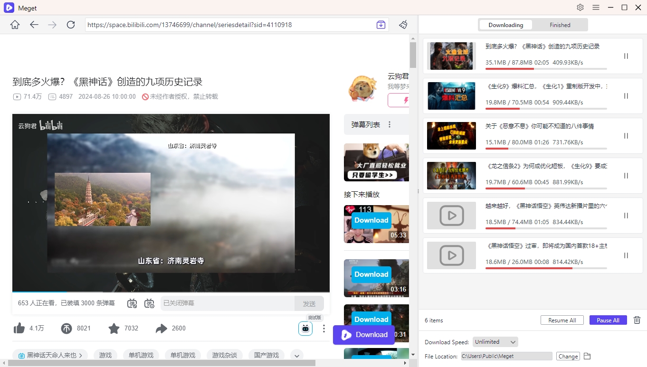Open Download Speed dropdown
The width and height of the screenshot is (647, 367).
(495, 342)
